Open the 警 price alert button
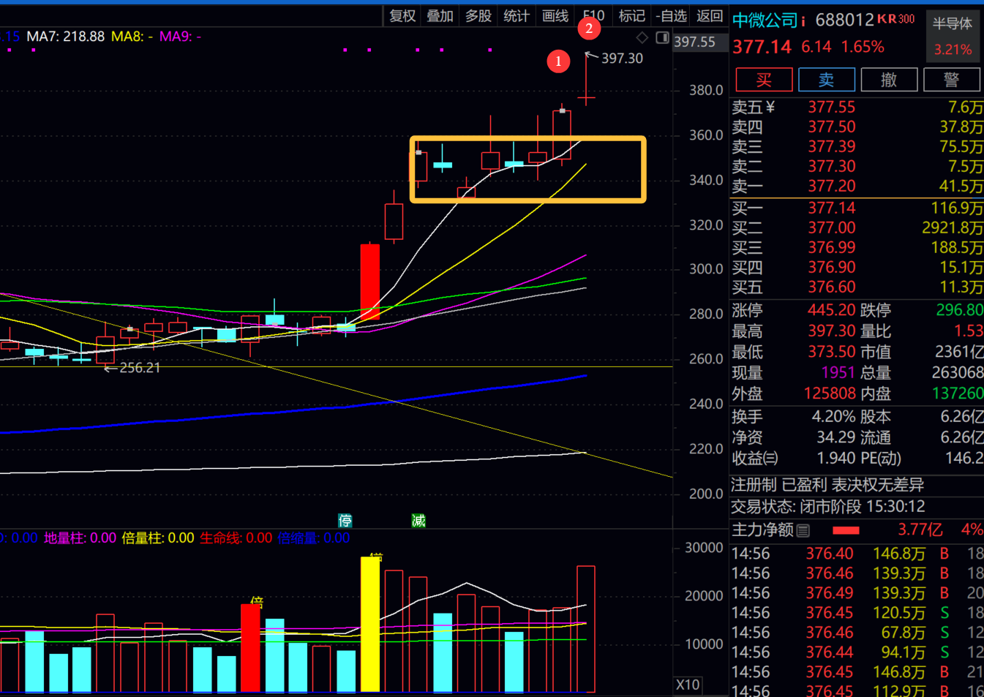The image size is (984, 697). 951,80
